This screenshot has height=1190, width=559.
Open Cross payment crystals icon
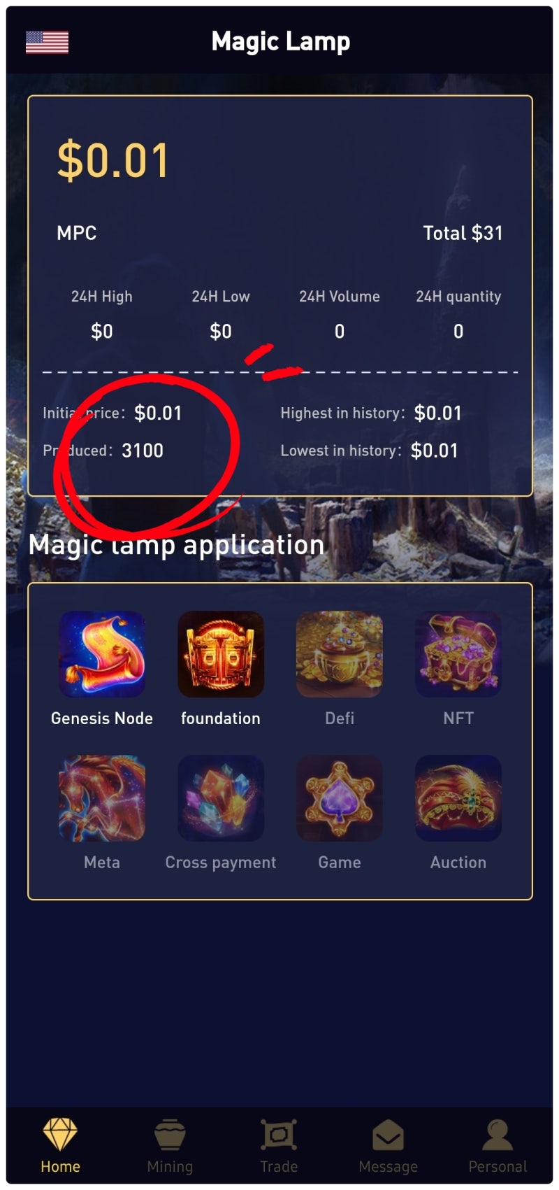tap(221, 798)
